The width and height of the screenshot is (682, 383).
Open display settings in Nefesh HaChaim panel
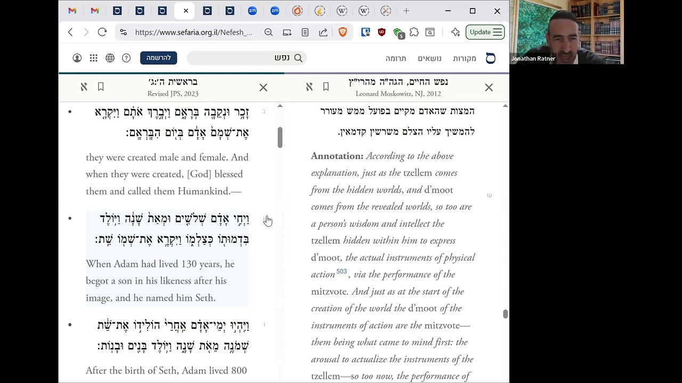(x=309, y=87)
